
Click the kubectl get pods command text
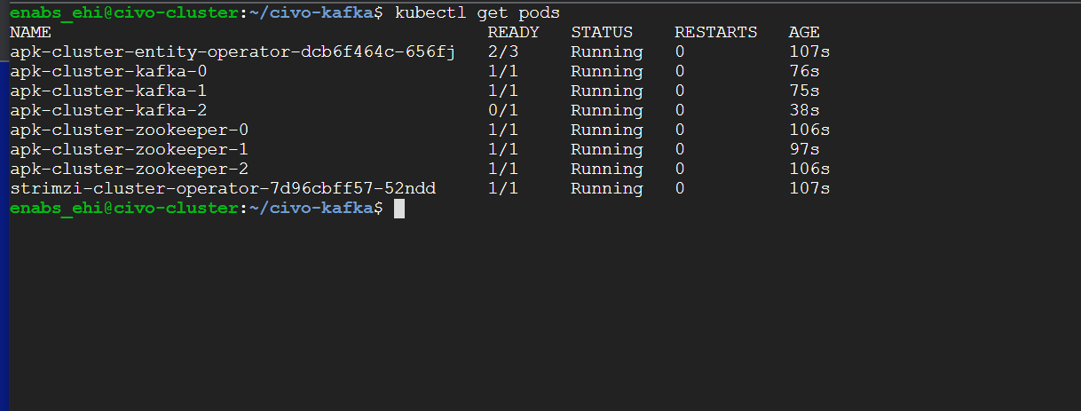tap(477, 12)
